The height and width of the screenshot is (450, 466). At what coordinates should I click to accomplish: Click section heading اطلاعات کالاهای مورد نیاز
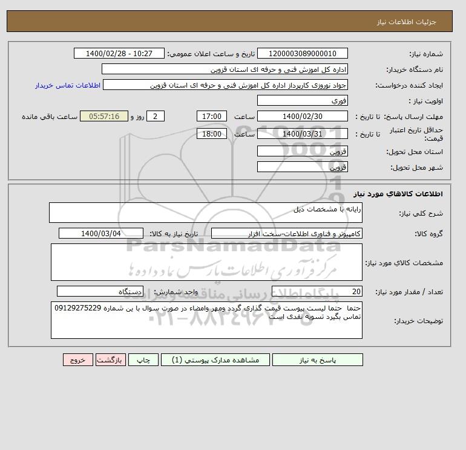(398, 194)
